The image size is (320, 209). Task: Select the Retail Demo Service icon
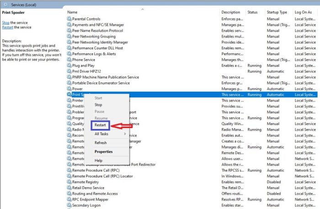(x=69, y=188)
